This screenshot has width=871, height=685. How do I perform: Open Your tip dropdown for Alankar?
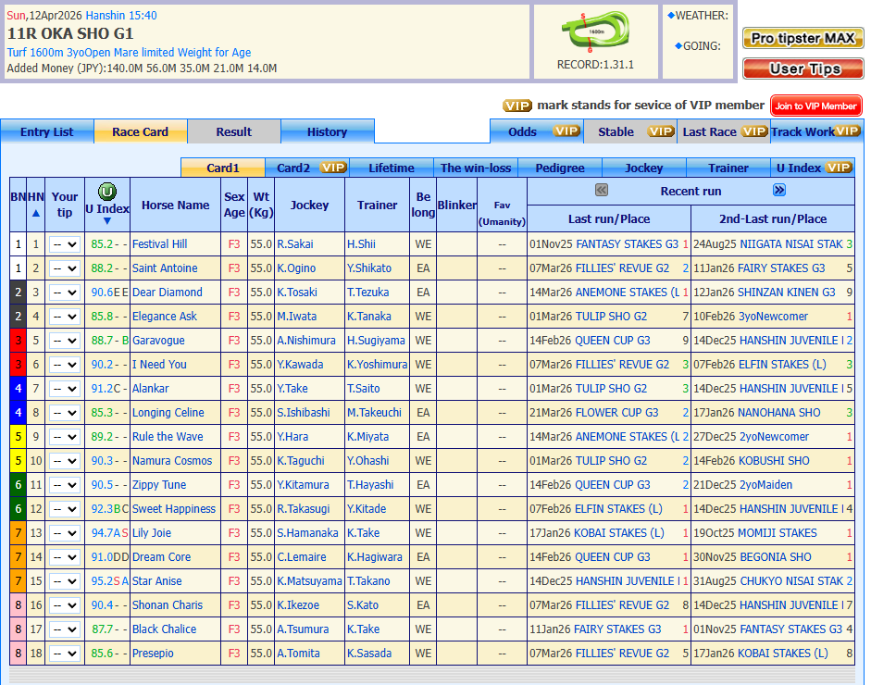coord(65,389)
